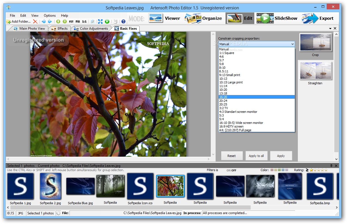Screen dimensions: 347x224
Task: Choose 16:9 HDTV screen option
Action: (257, 126)
